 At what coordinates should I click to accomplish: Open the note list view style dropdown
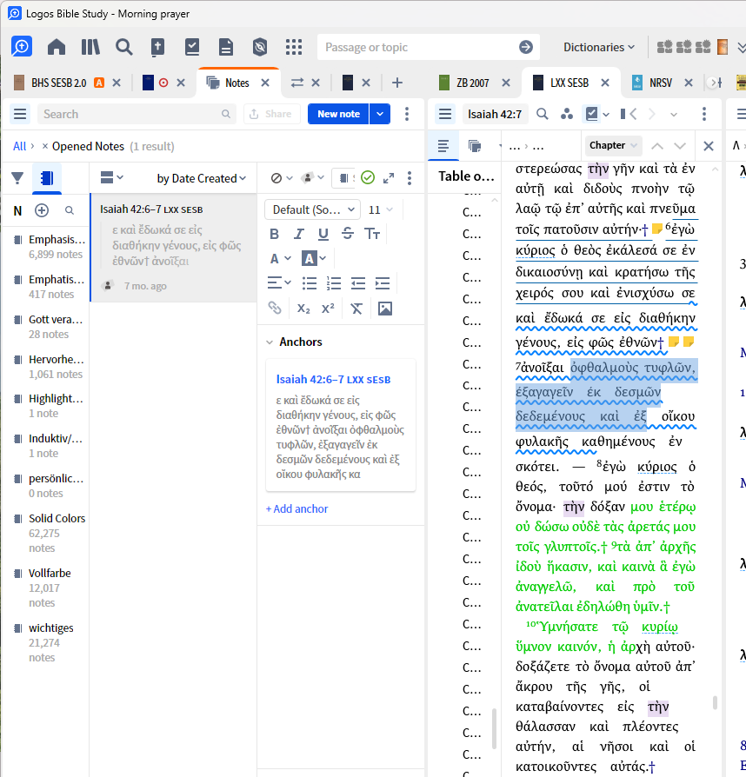pyautogui.click(x=111, y=177)
